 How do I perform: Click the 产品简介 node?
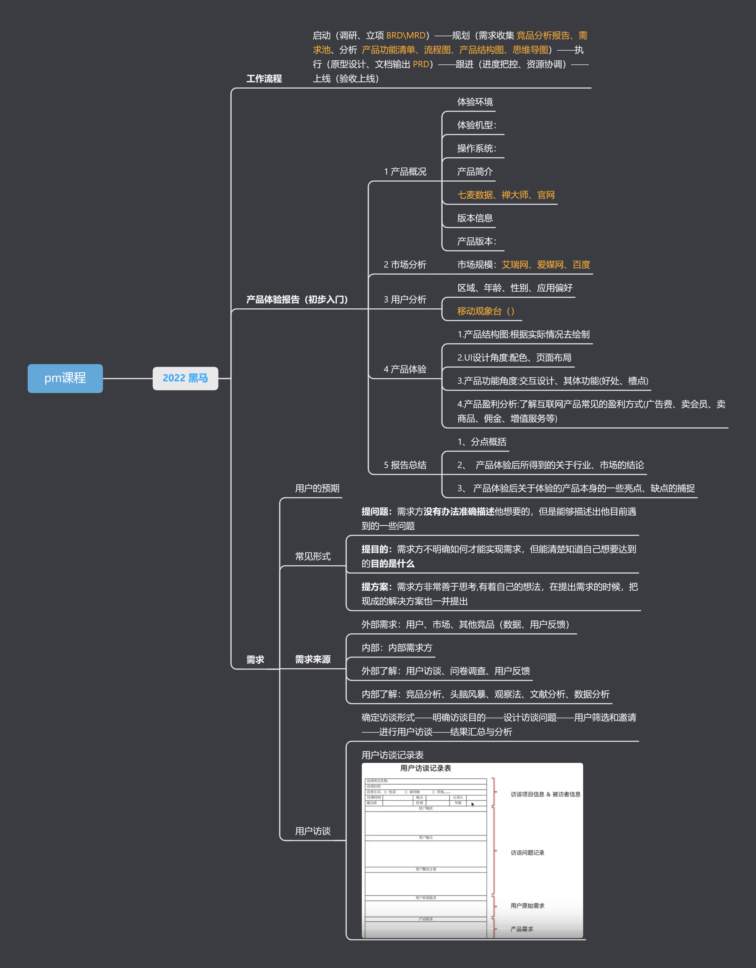pos(475,172)
